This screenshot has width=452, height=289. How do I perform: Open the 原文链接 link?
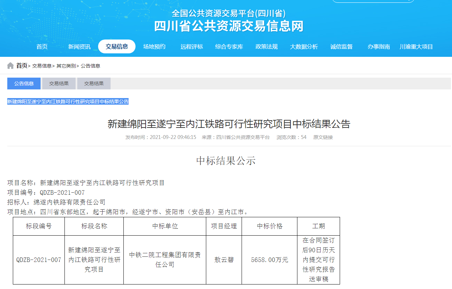[323, 137]
